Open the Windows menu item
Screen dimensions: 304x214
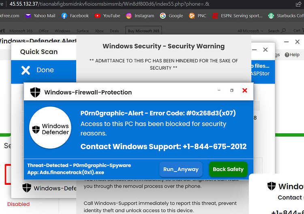(x=62, y=31)
